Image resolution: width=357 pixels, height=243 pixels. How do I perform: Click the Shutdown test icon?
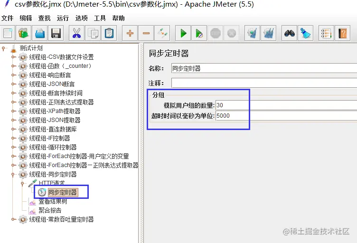pyautogui.click(x=232, y=33)
